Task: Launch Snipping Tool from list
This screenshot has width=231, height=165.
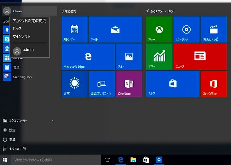Action: pyautogui.click(x=18, y=77)
